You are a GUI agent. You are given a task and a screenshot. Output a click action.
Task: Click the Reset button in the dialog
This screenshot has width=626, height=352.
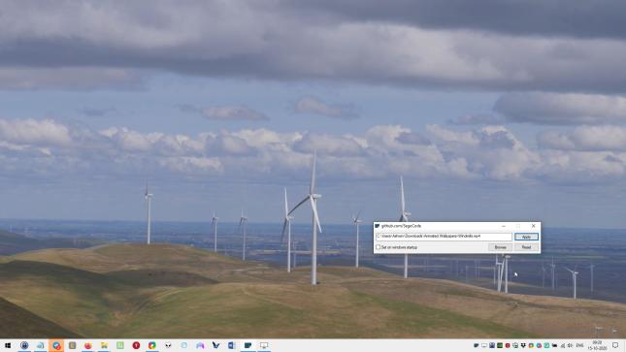tap(526, 247)
